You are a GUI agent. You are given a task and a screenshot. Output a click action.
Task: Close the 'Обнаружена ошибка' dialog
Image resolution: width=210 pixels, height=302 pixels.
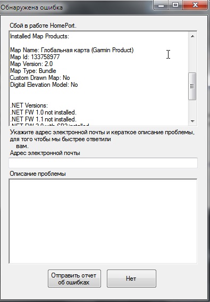[x=195, y=5]
